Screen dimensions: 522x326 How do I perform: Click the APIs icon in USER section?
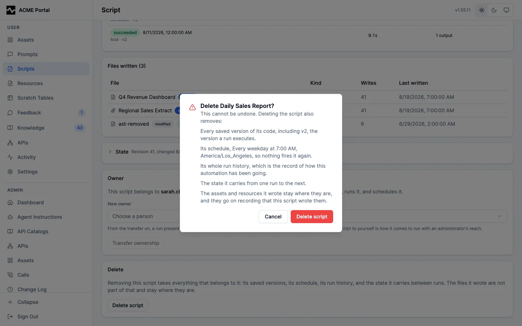coord(10,143)
